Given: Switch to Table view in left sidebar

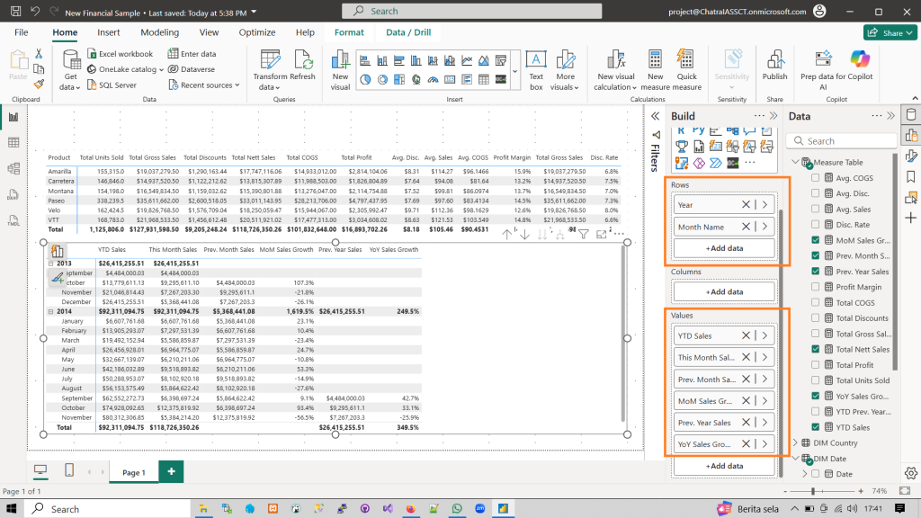Looking at the screenshot, I should 13,142.
